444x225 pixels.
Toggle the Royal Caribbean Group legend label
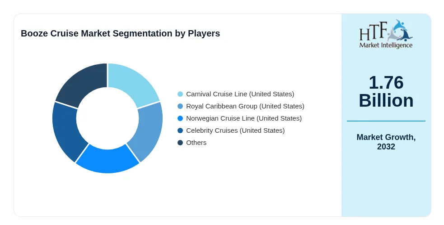click(245, 106)
